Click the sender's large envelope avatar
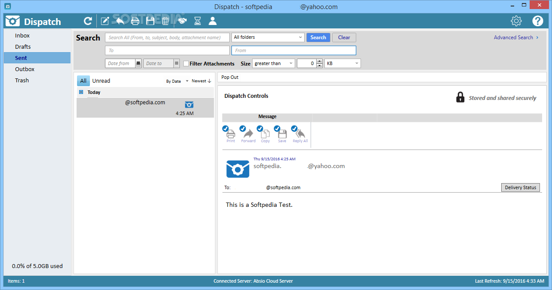Screen dimensions: 552x290 (x=238, y=168)
